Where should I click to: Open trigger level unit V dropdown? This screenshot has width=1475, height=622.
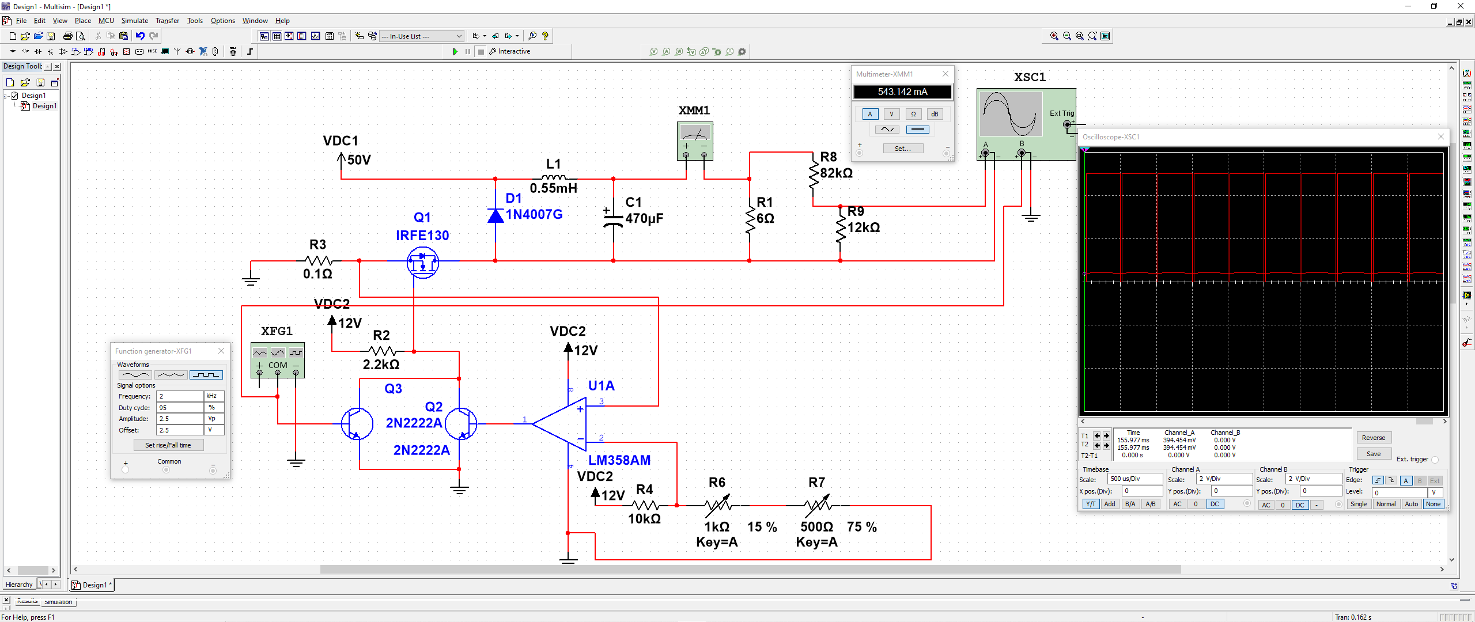1434,492
